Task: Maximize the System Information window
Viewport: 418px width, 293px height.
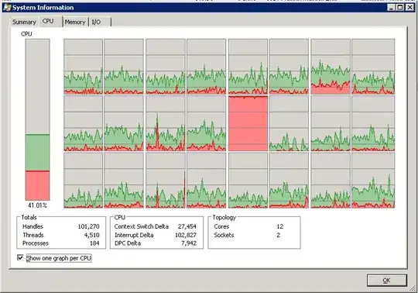Action: (x=400, y=8)
